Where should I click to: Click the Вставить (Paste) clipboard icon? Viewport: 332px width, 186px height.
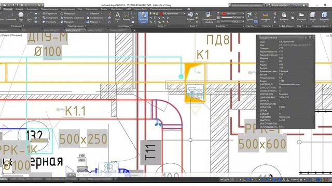284,17
